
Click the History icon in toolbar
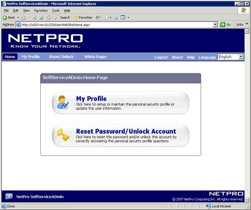(x=98, y=18)
